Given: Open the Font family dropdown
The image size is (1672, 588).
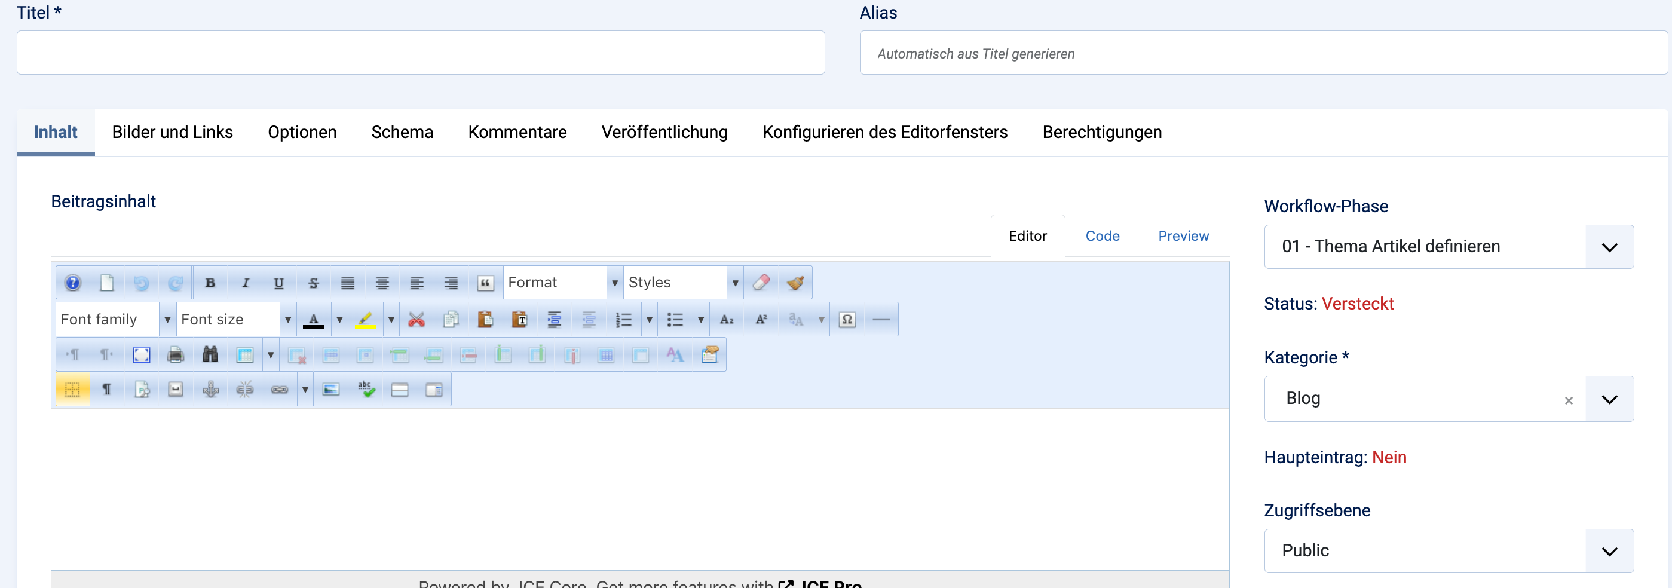Looking at the screenshot, I should pos(115,319).
